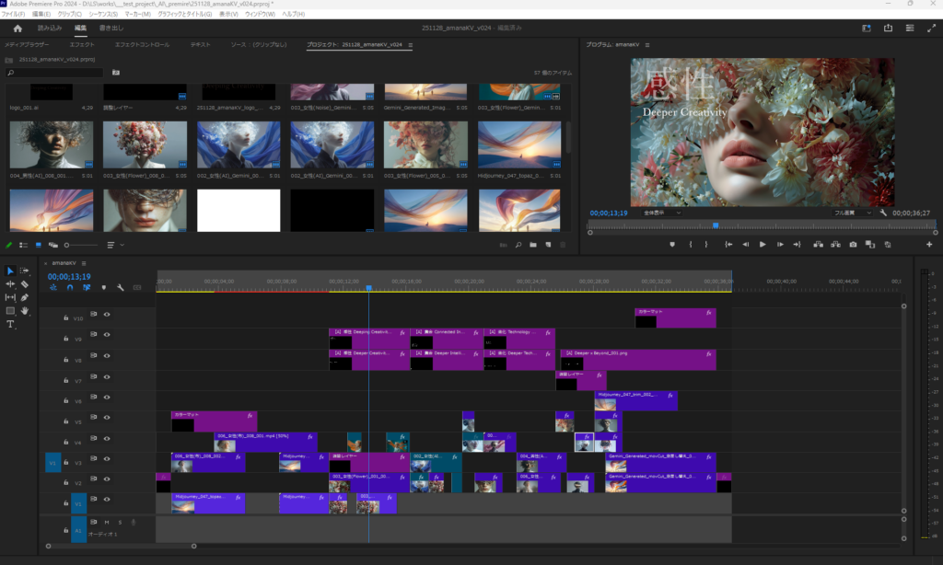The height and width of the screenshot is (565, 943).
Task: Switch to the エフェクトコントロール tab
Action: tap(142, 44)
